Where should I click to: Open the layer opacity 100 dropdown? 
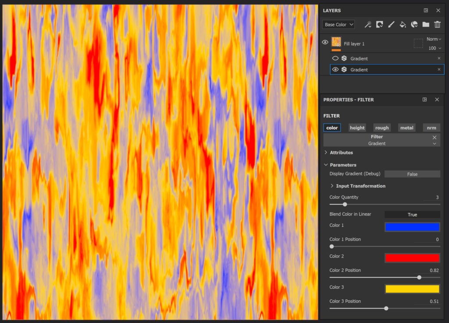[x=435, y=48]
